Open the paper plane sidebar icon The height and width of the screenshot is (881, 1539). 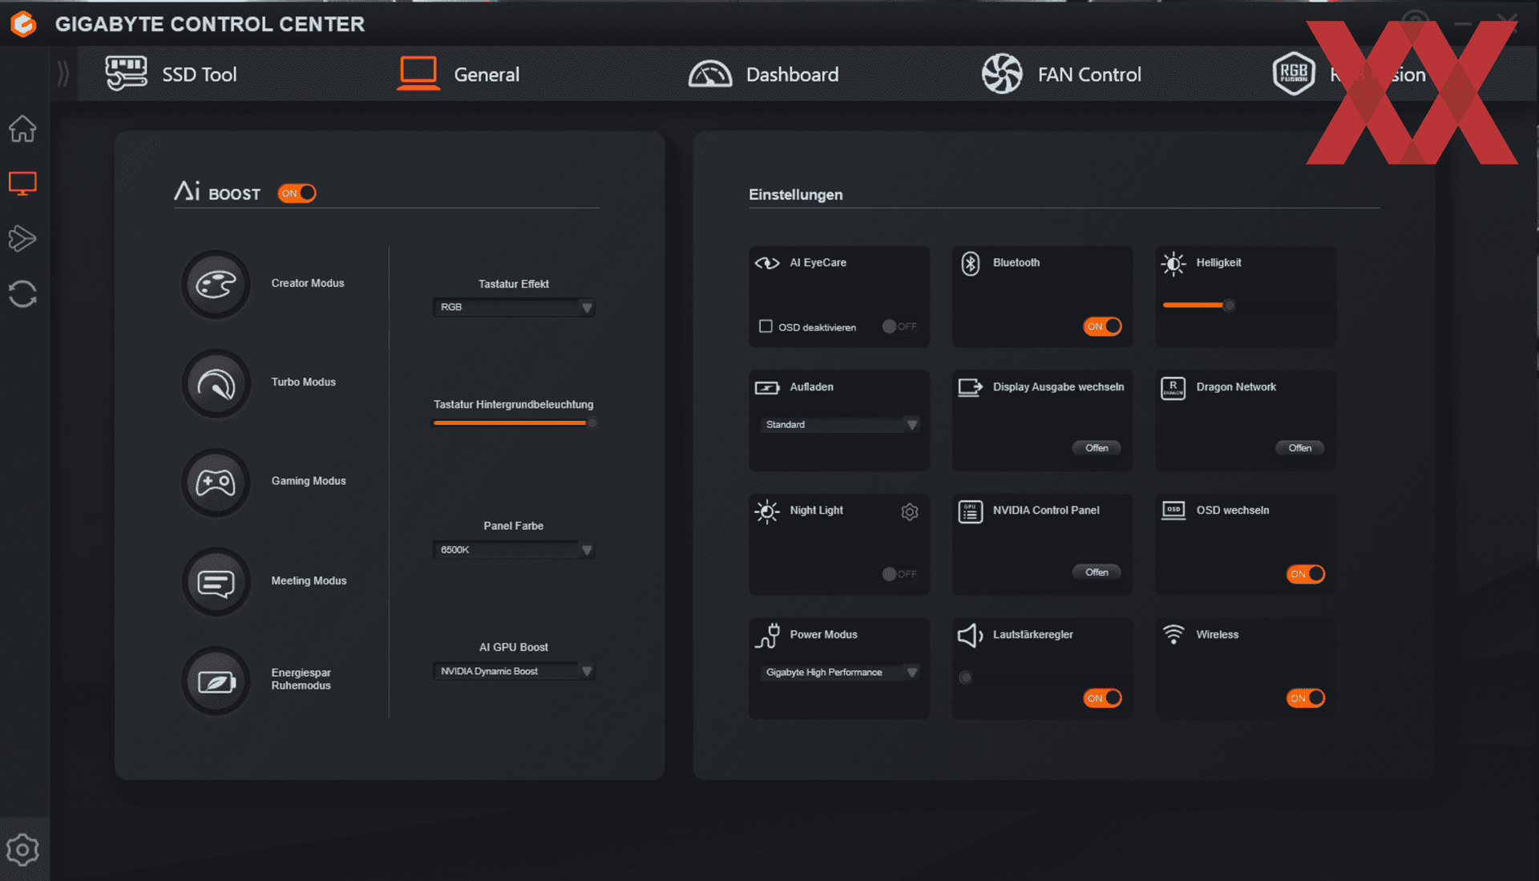click(22, 238)
